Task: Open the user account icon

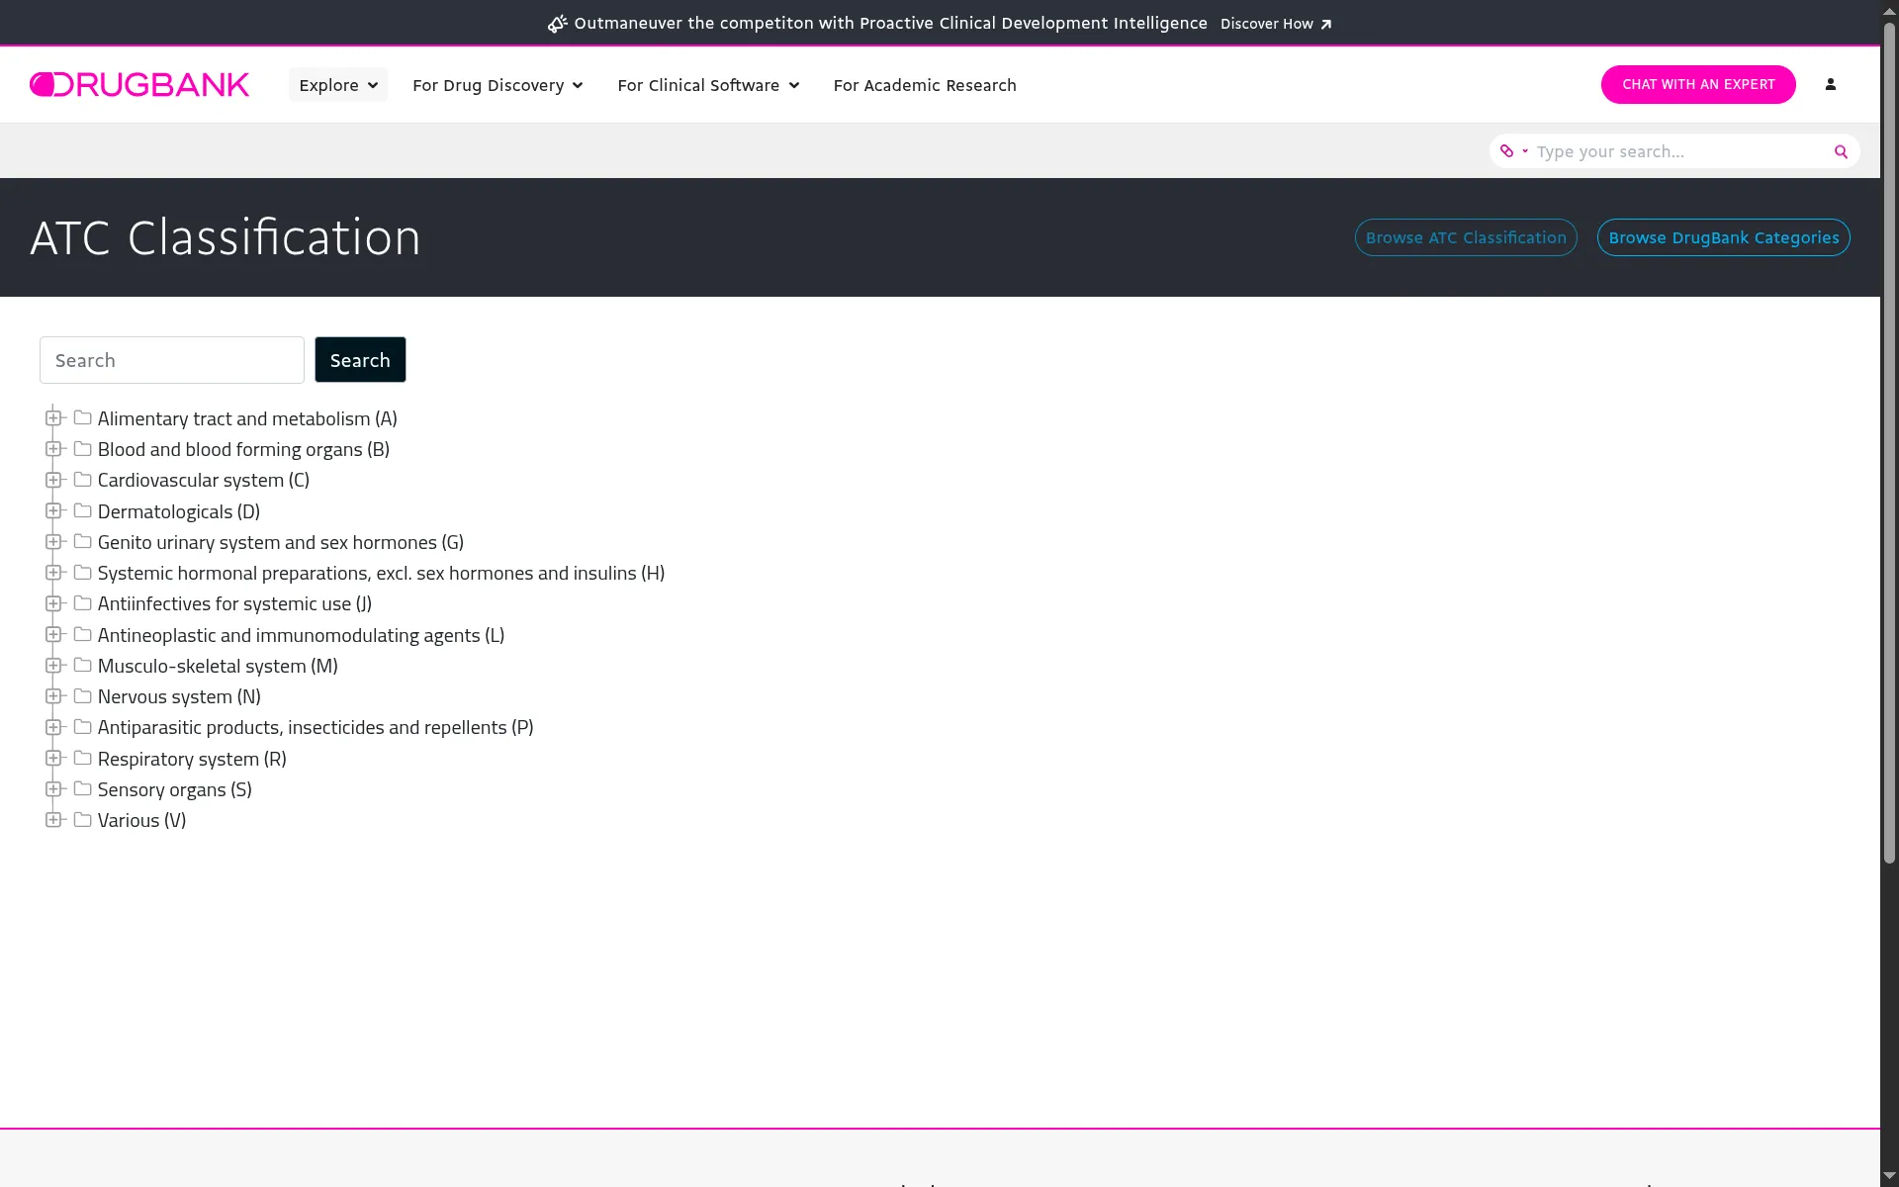Action: (1830, 85)
